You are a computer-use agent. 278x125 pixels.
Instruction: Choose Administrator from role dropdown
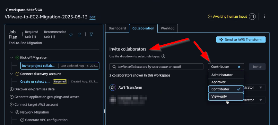(226, 75)
